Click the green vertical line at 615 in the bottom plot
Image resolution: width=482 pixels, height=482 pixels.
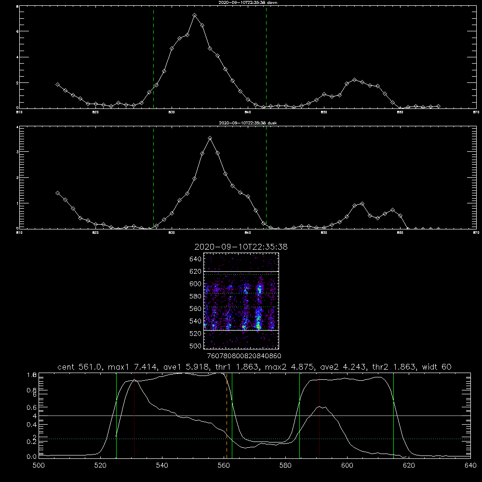(x=393, y=415)
